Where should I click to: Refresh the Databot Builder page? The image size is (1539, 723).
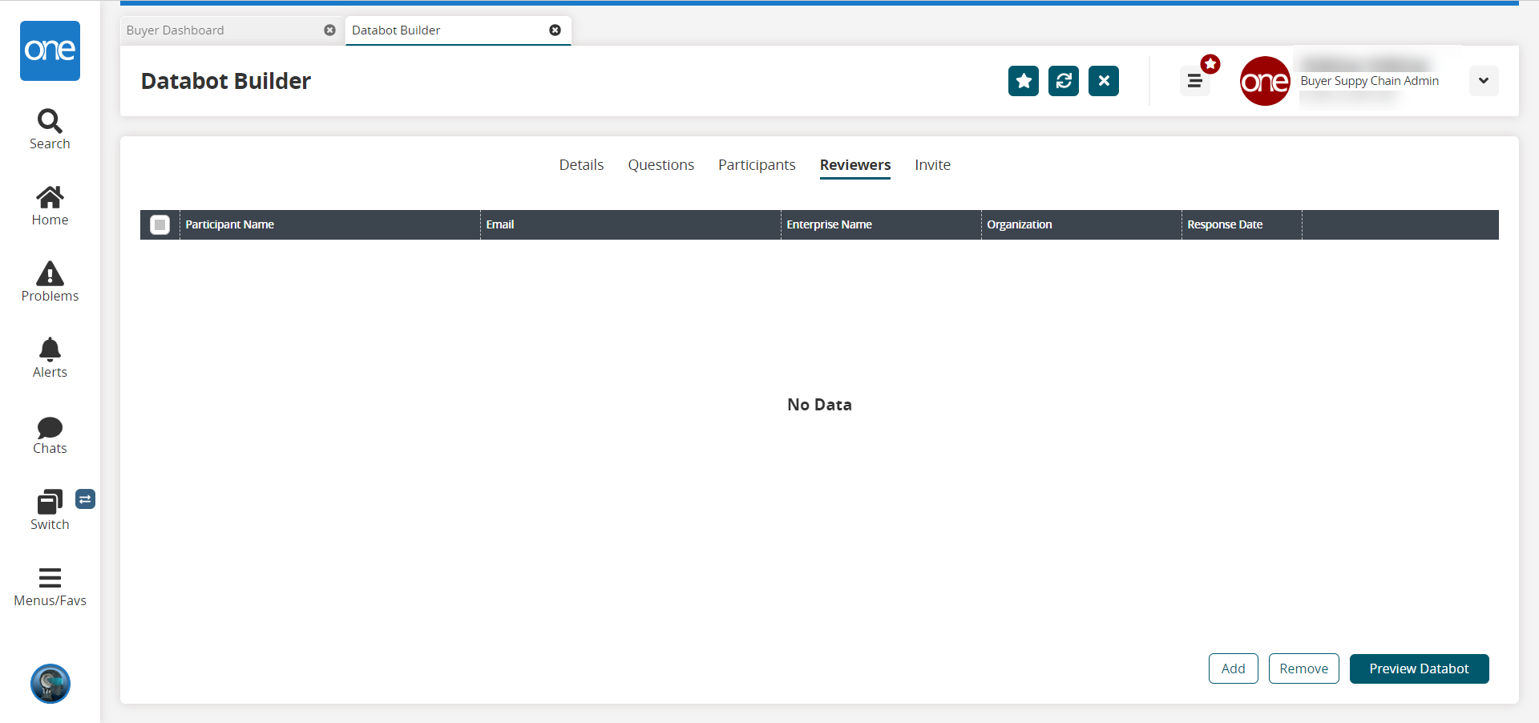click(x=1064, y=81)
